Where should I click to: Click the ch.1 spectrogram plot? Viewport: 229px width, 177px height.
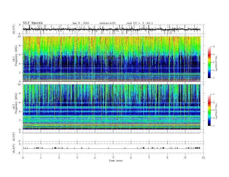pyautogui.click(x=112, y=59)
